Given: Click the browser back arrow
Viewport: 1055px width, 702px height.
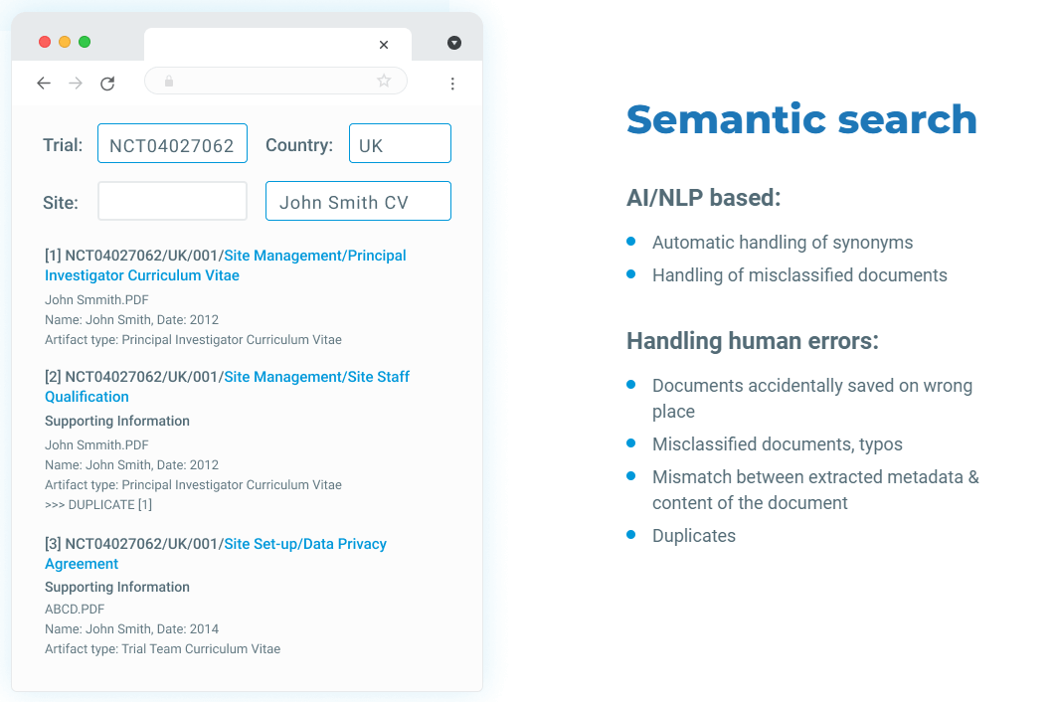Looking at the screenshot, I should [44, 83].
